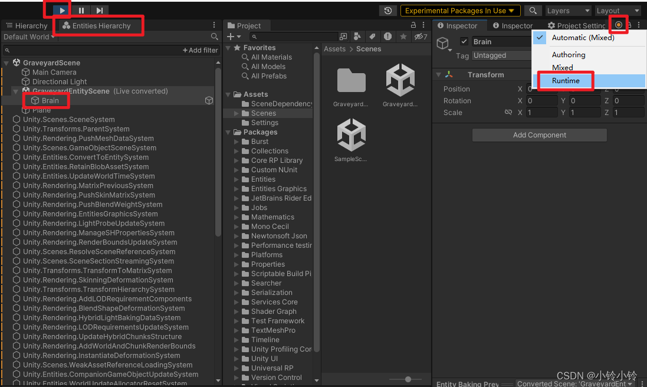Expand the Burst package folder
The width and height of the screenshot is (647, 387).
point(237,142)
